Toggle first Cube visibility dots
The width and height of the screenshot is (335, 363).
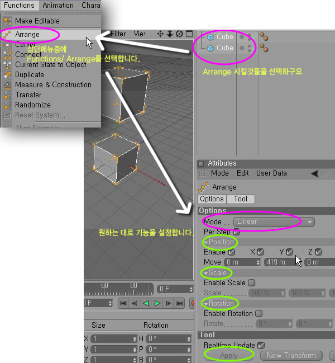249,37
